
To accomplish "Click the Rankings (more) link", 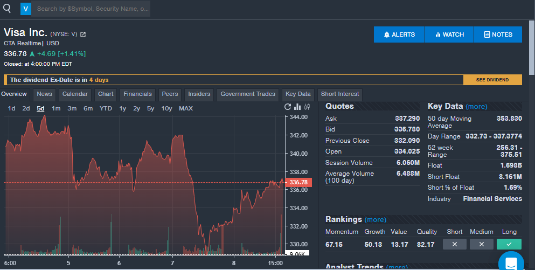I will pyautogui.click(x=376, y=220).
